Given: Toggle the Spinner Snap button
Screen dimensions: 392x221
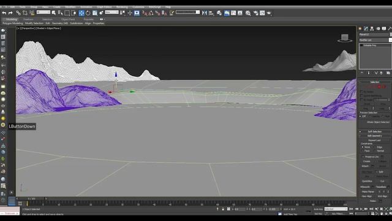Looking at the screenshot, I should [x=164, y=13].
